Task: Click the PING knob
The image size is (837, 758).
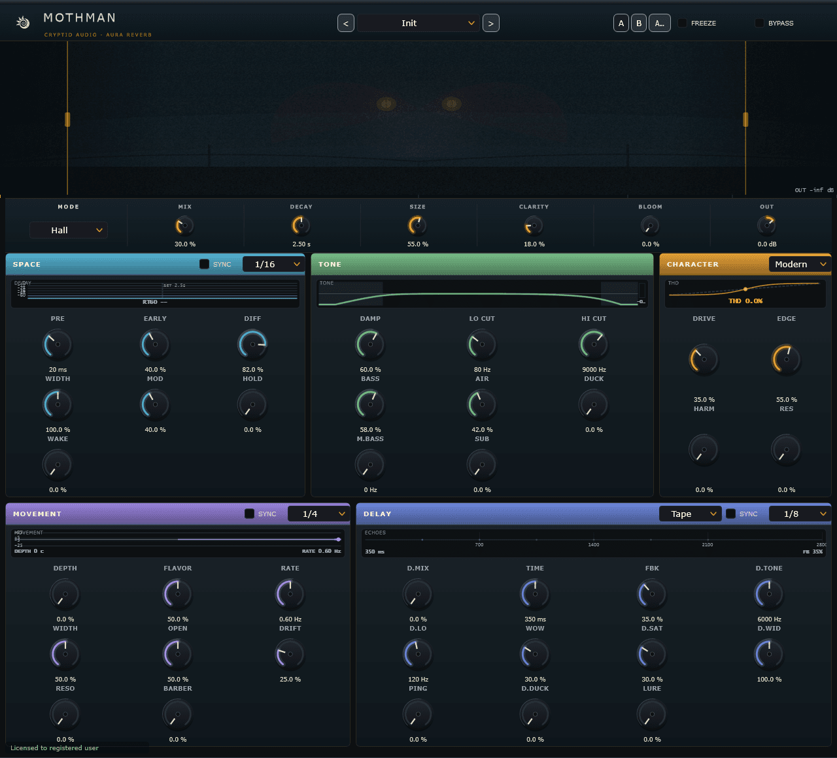Action: [x=418, y=715]
